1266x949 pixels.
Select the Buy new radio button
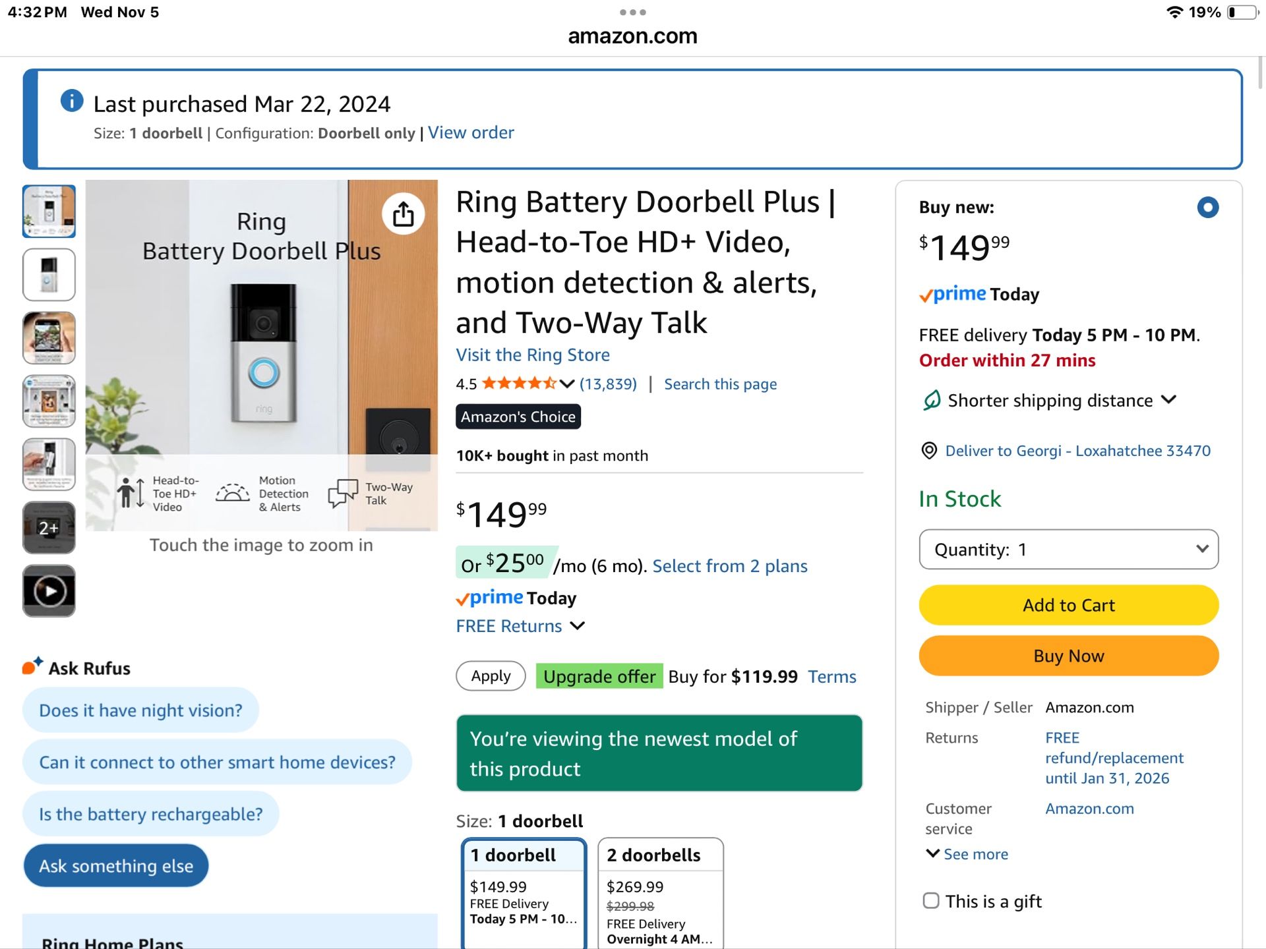click(x=1209, y=207)
